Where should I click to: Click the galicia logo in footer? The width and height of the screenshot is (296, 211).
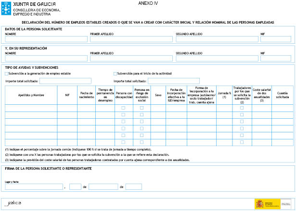click(13, 202)
